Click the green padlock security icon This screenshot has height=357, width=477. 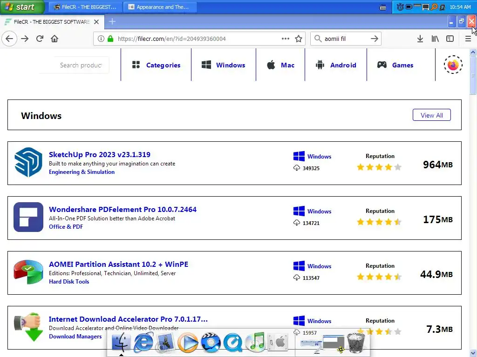point(110,39)
